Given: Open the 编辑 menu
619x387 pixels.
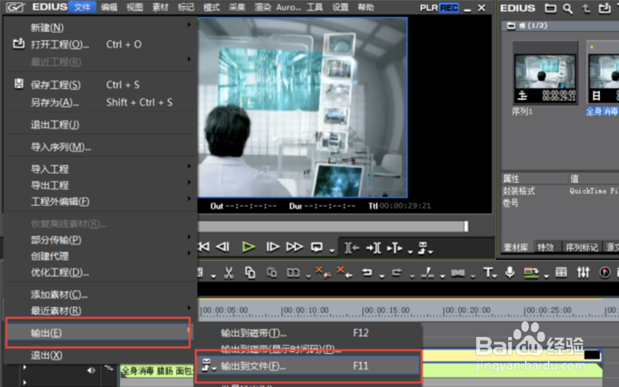Looking at the screenshot, I should [109, 8].
